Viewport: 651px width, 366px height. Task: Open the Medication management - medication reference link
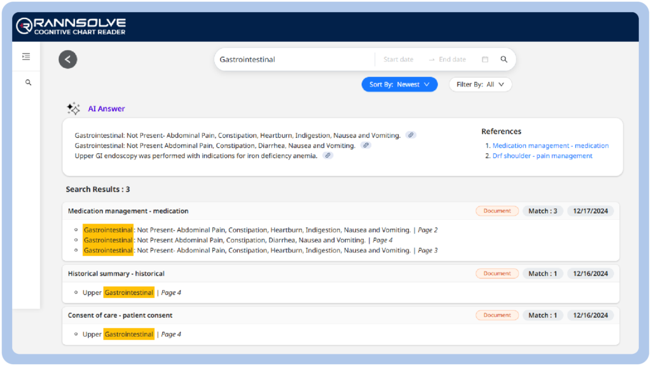click(x=550, y=146)
